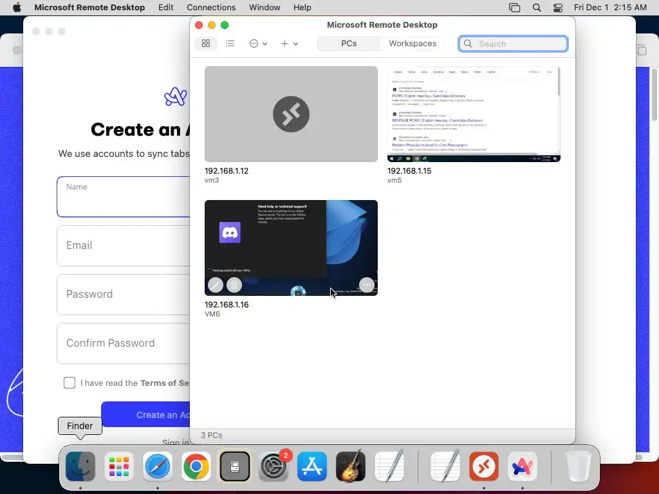Open Finder from the Dock
The height and width of the screenshot is (494, 659).
pyautogui.click(x=80, y=466)
